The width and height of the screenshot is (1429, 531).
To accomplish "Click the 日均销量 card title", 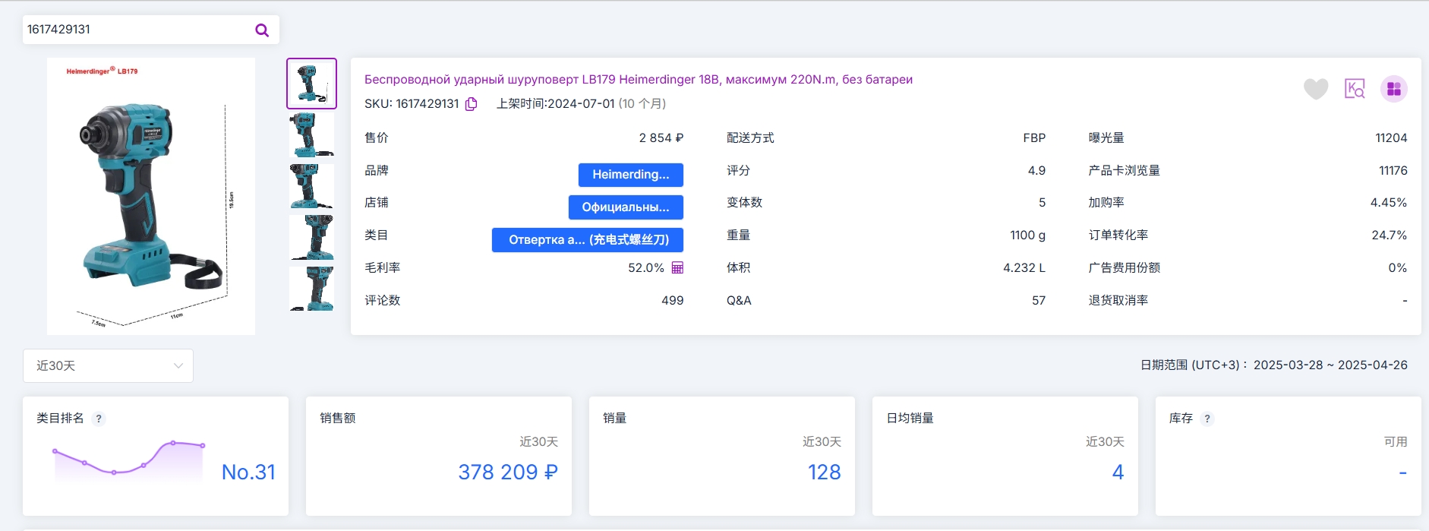I will click(910, 419).
